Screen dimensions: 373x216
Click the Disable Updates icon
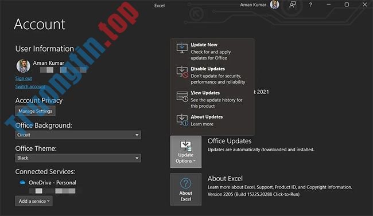click(182, 72)
